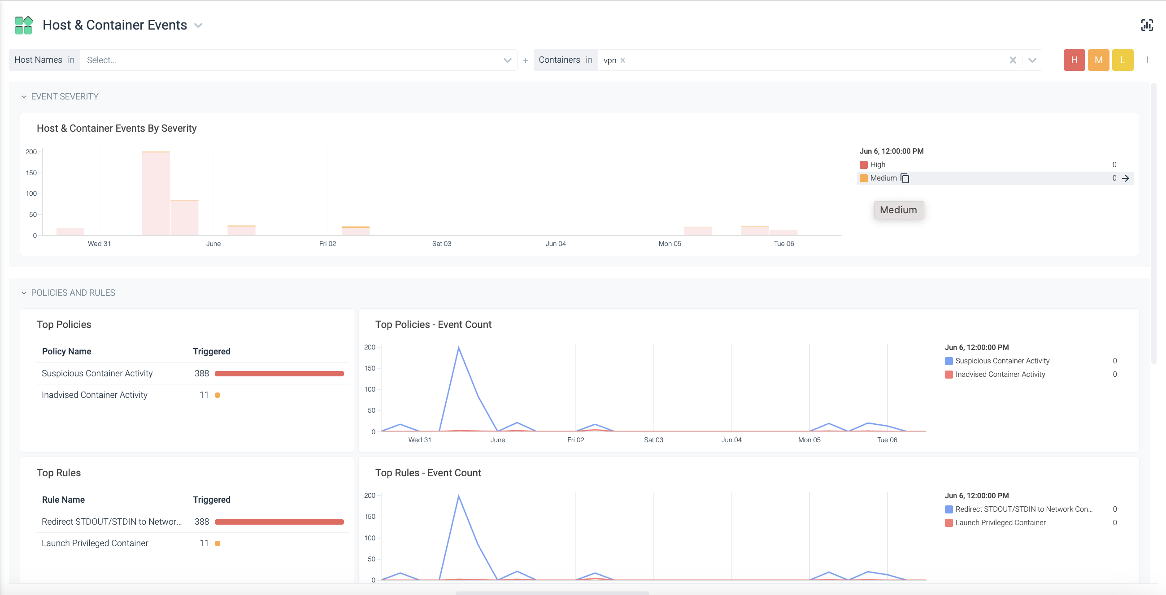1166x595 pixels.
Task: Clear all Containers filter values
Action: click(1013, 60)
